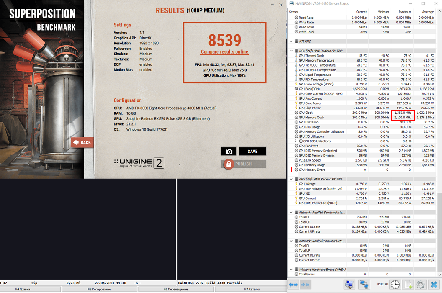This screenshot has height=293, width=442.
Task: Select the Write Total sensor icon
Action: pyautogui.click(x=296, y=32)
